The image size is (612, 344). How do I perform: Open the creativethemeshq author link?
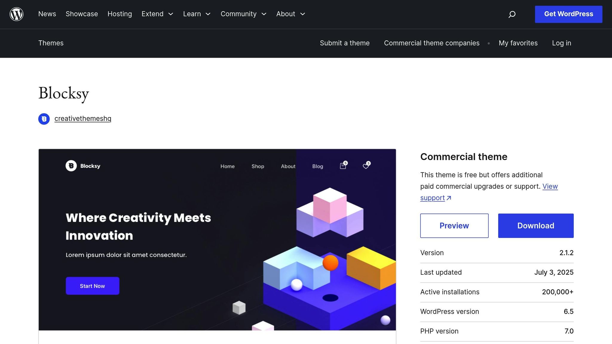tap(83, 119)
